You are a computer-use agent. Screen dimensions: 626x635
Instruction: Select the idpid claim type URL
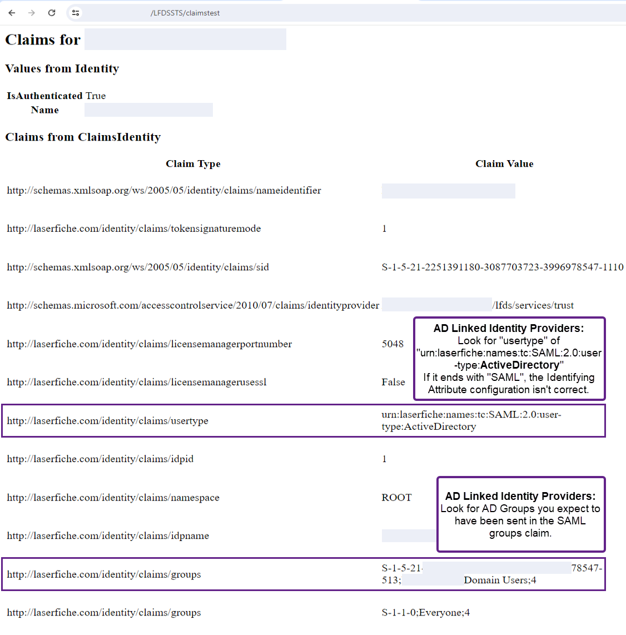tap(101, 459)
